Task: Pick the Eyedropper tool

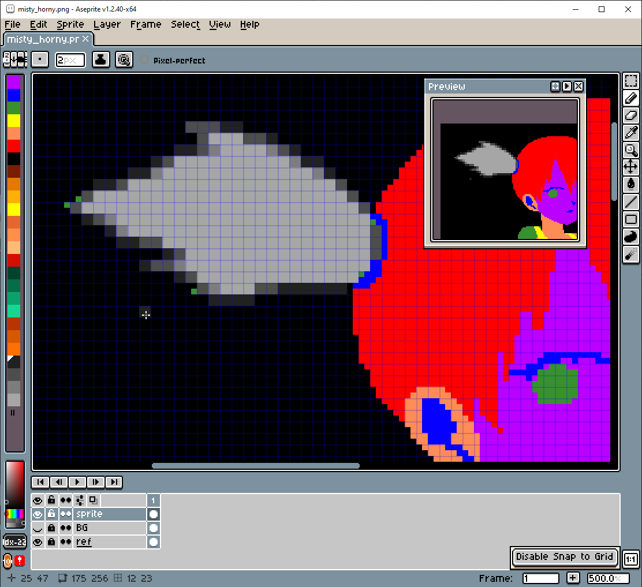Action: pos(630,133)
